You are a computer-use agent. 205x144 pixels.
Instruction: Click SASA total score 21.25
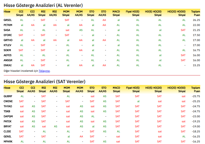pyautogui.click(x=196, y=30)
